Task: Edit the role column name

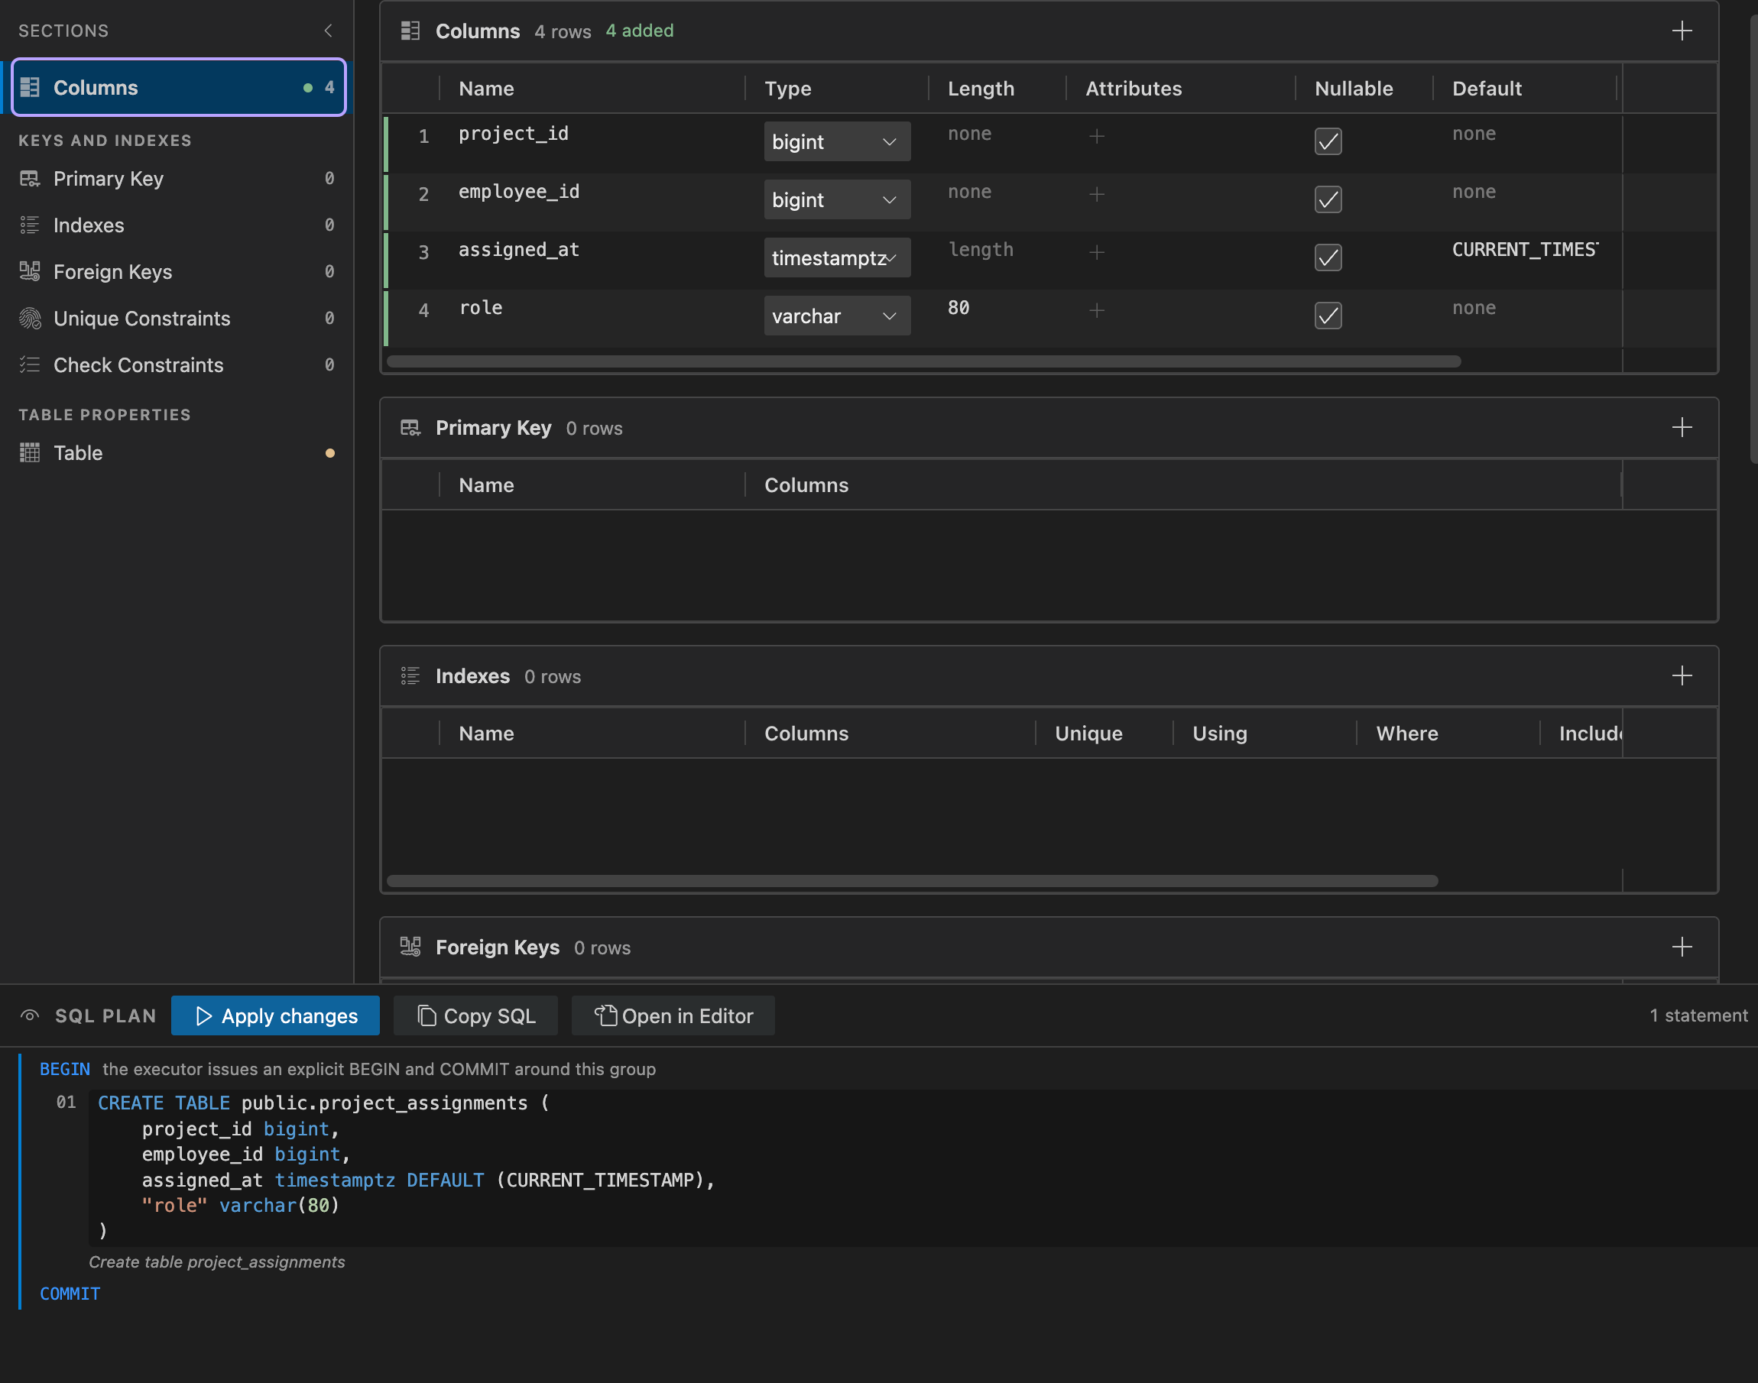Action: click(x=480, y=308)
